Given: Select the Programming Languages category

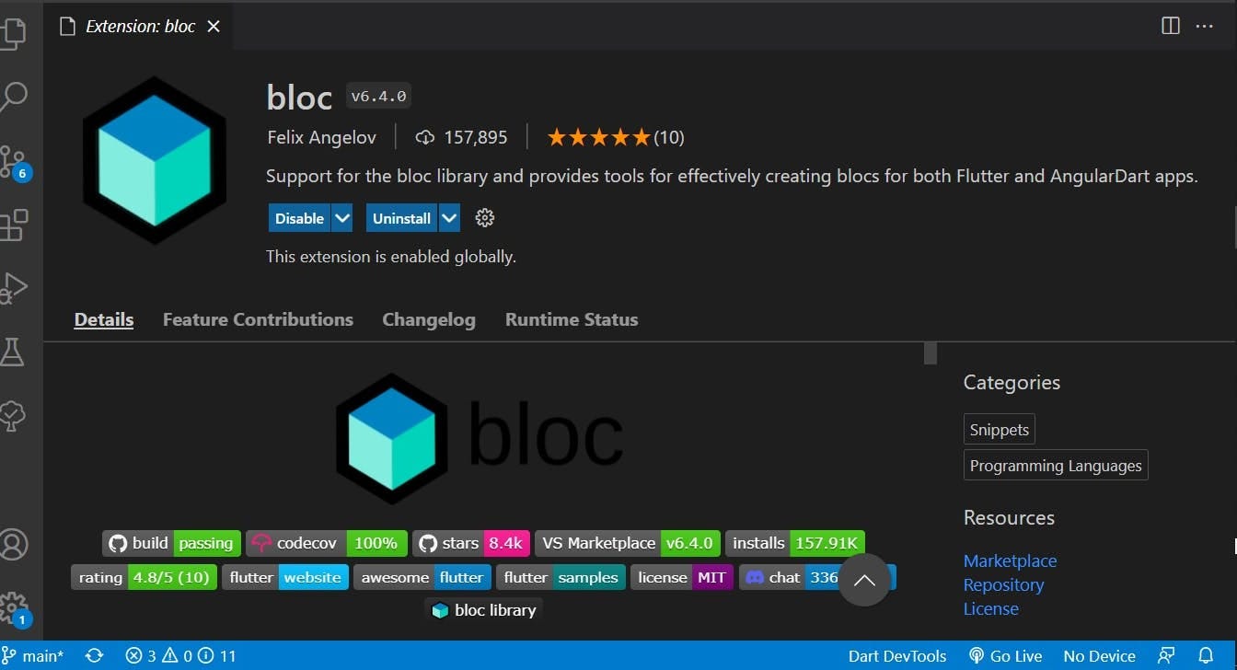Looking at the screenshot, I should (1056, 466).
